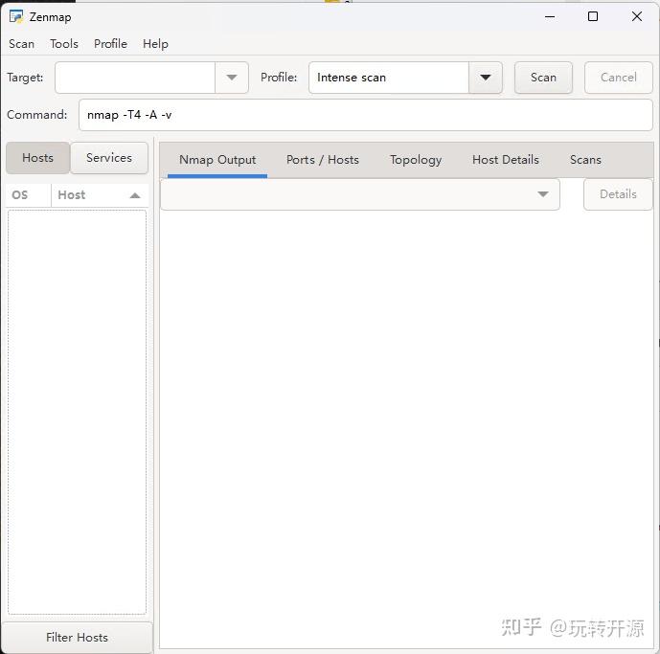The image size is (660, 654).
Task: Close the Zenmap window
Action: coord(637,17)
